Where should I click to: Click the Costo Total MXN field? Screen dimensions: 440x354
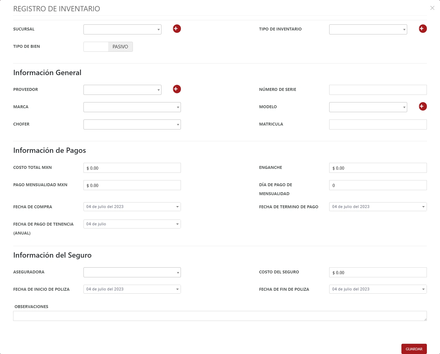coord(132,168)
